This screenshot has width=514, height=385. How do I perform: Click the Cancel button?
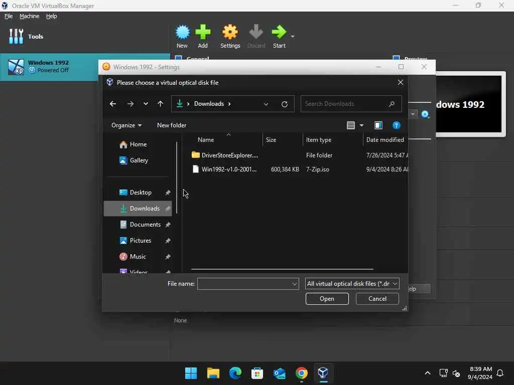377,299
